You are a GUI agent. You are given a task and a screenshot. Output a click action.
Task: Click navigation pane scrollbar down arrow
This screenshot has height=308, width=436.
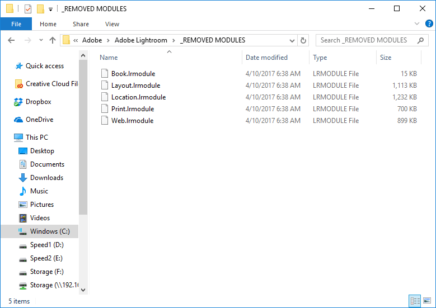[x=83, y=290]
